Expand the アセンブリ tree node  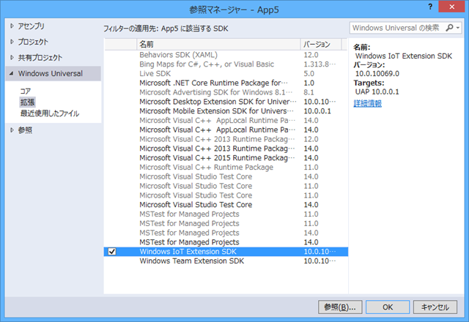(x=11, y=26)
